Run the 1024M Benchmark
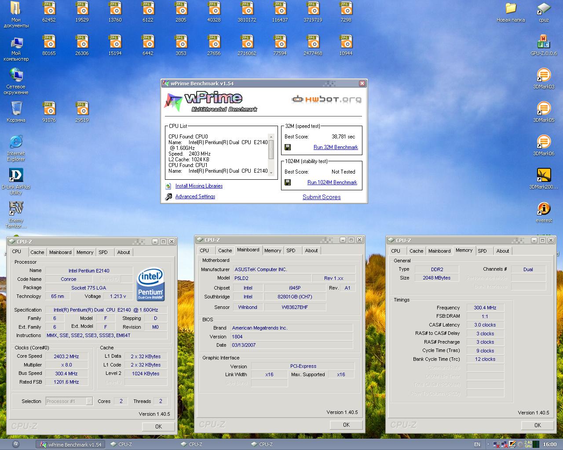 pos(332,182)
